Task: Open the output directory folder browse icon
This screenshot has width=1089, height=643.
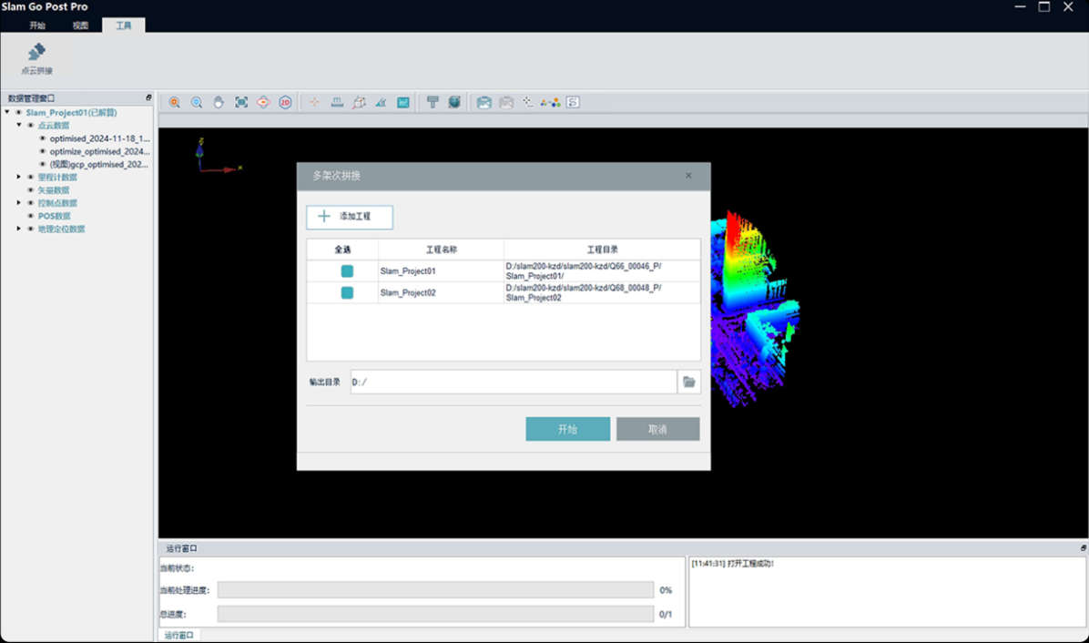Action: point(689,383)
